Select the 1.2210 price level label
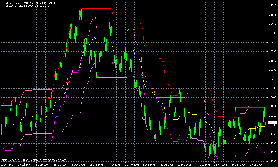 pos(272,116)
